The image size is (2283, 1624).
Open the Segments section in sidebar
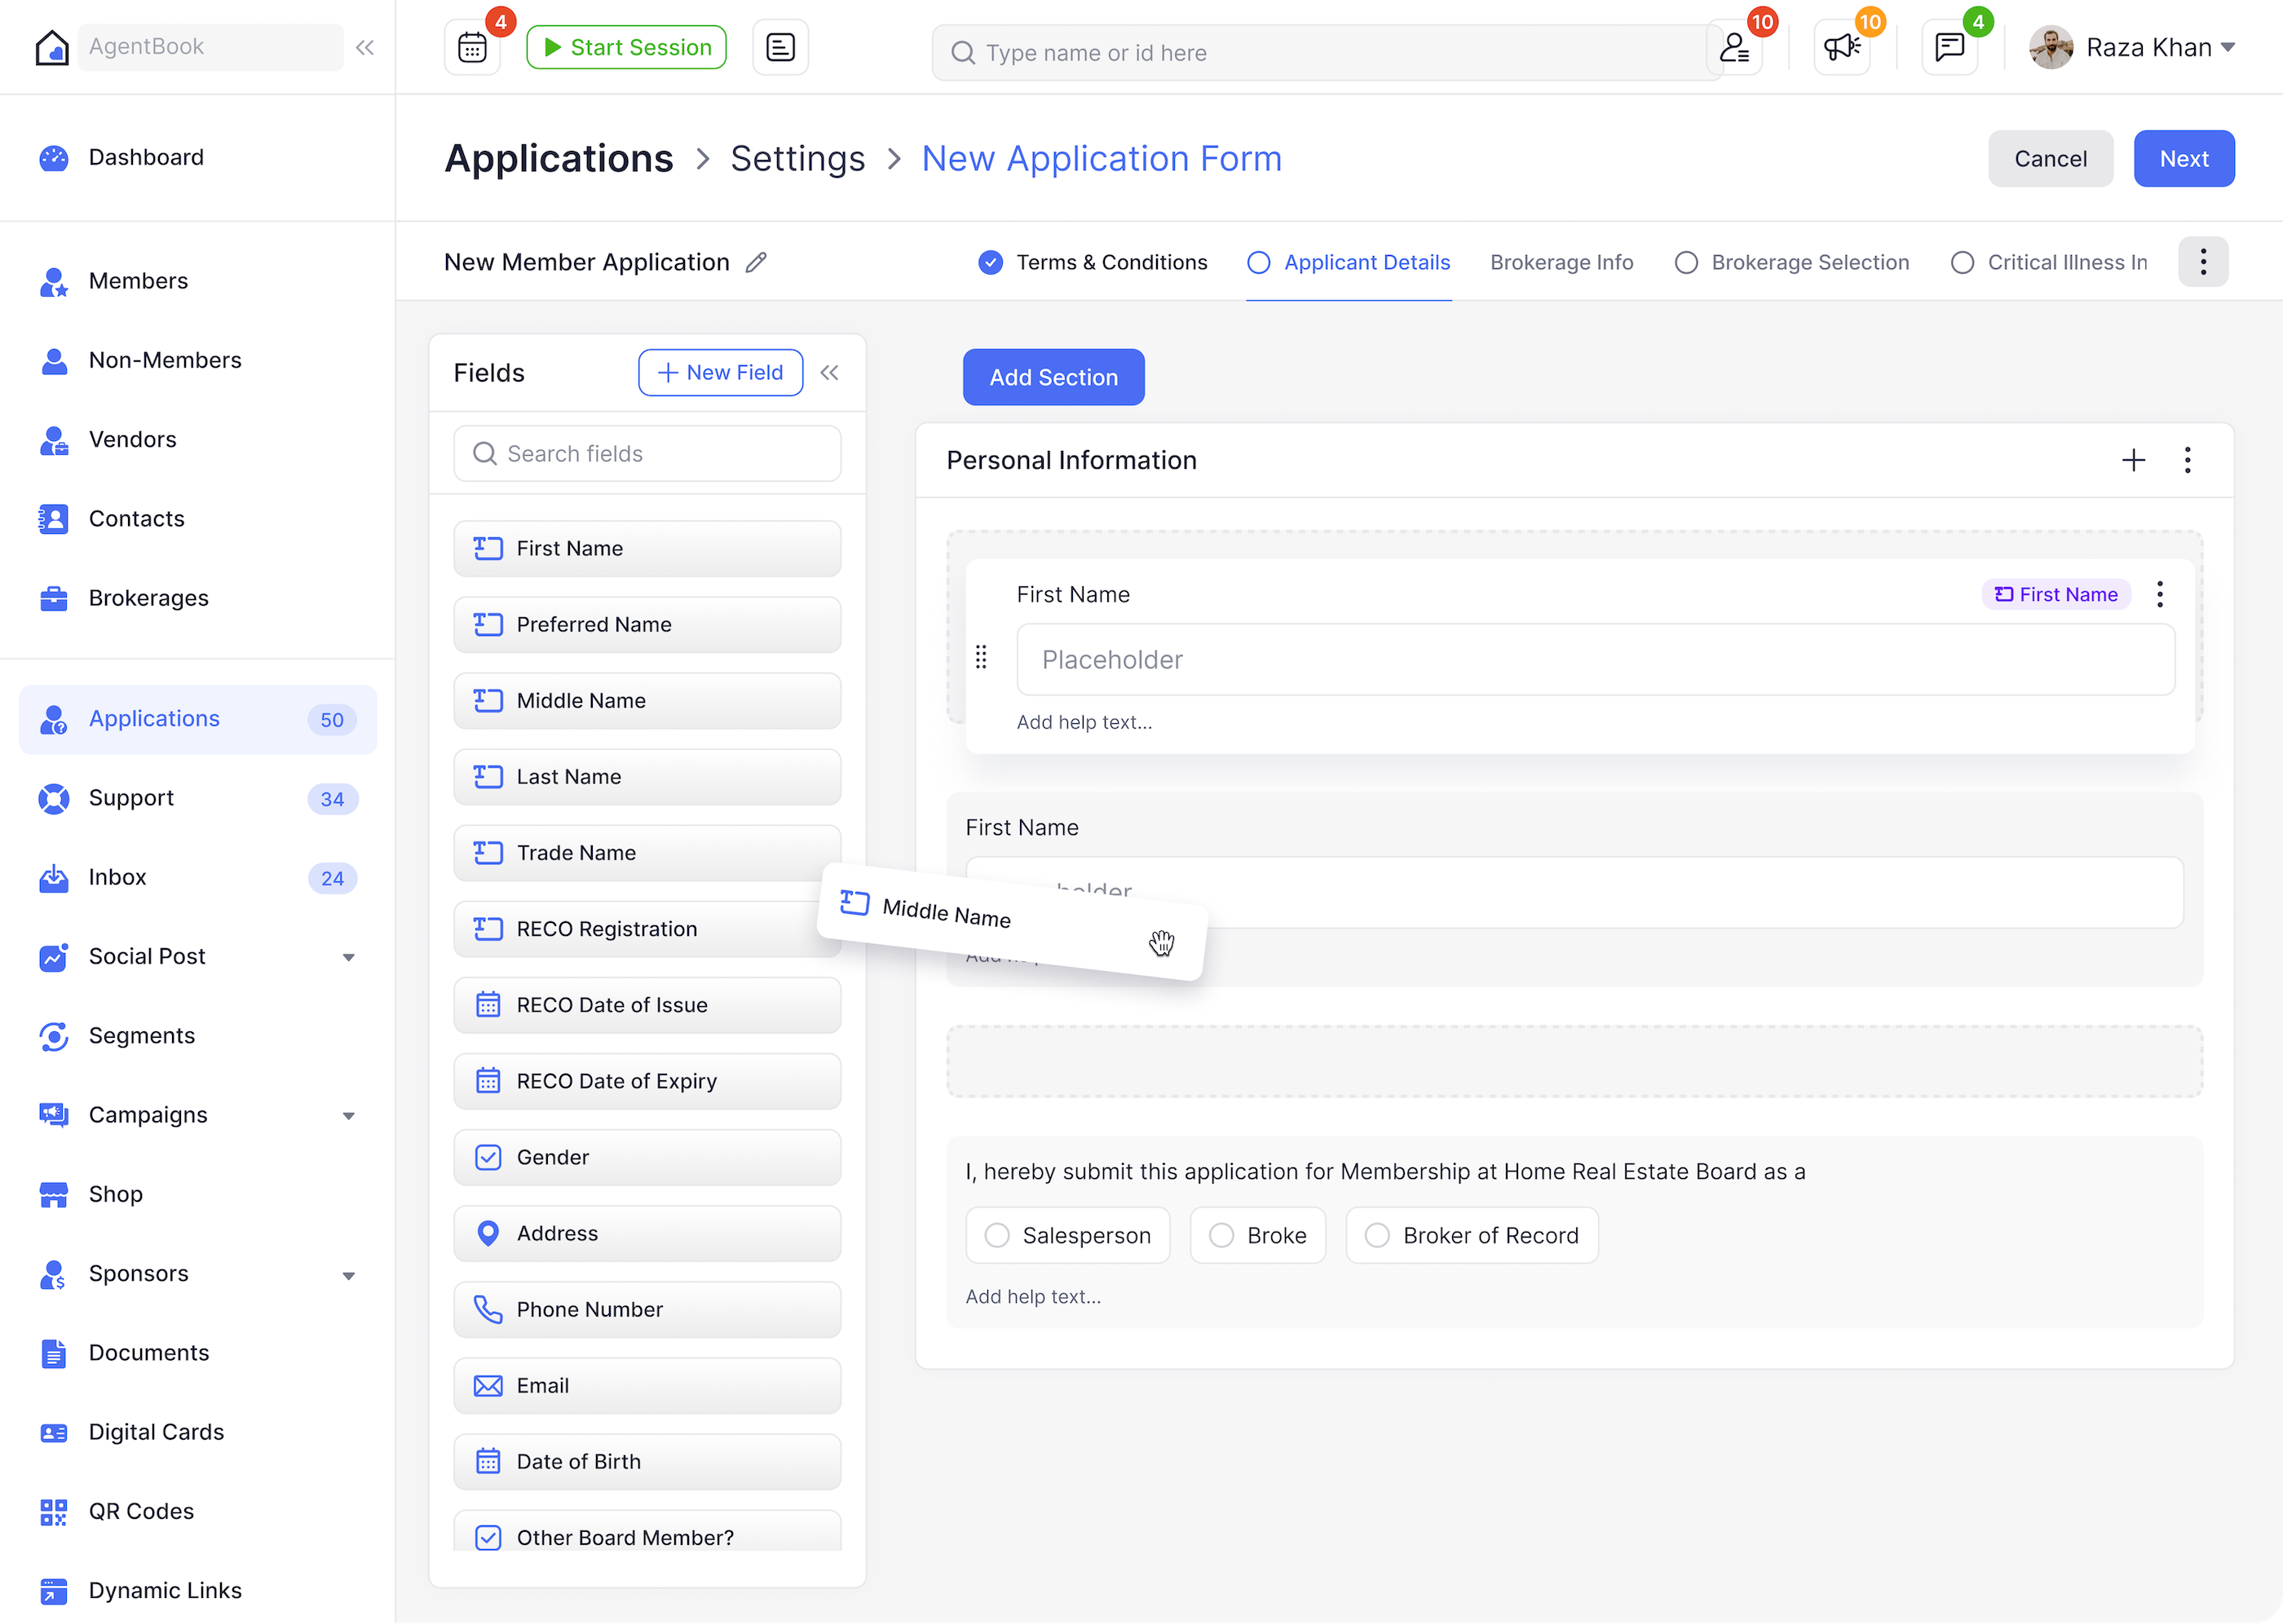click(x=141, y=1035)
